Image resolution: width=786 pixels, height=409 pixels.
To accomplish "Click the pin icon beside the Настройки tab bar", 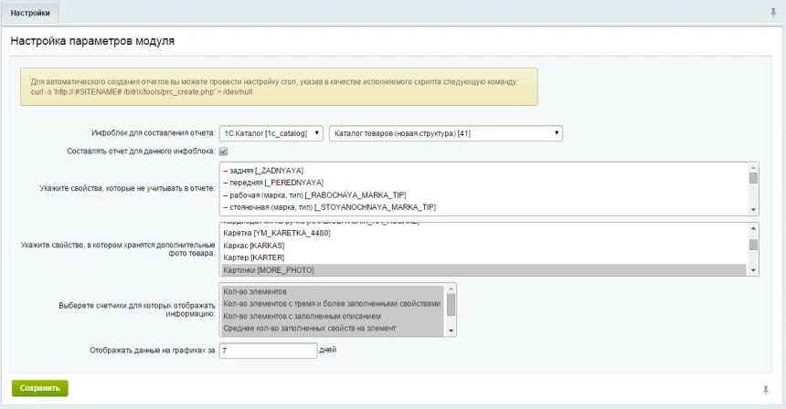I will pos(773,13).
